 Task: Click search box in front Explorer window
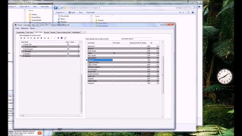click(x=189, y=8)
